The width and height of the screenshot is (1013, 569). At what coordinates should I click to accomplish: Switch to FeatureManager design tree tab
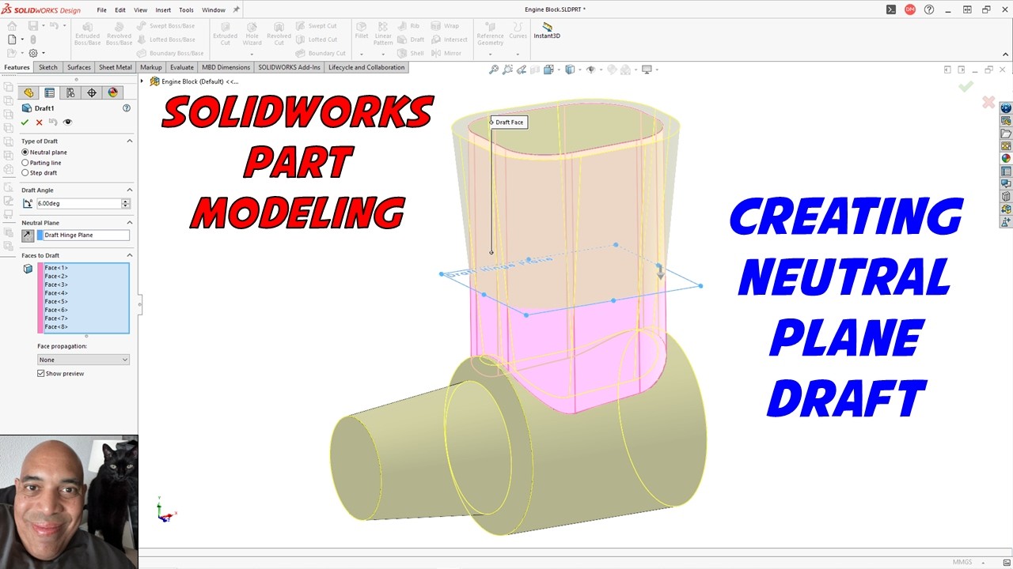28,92
